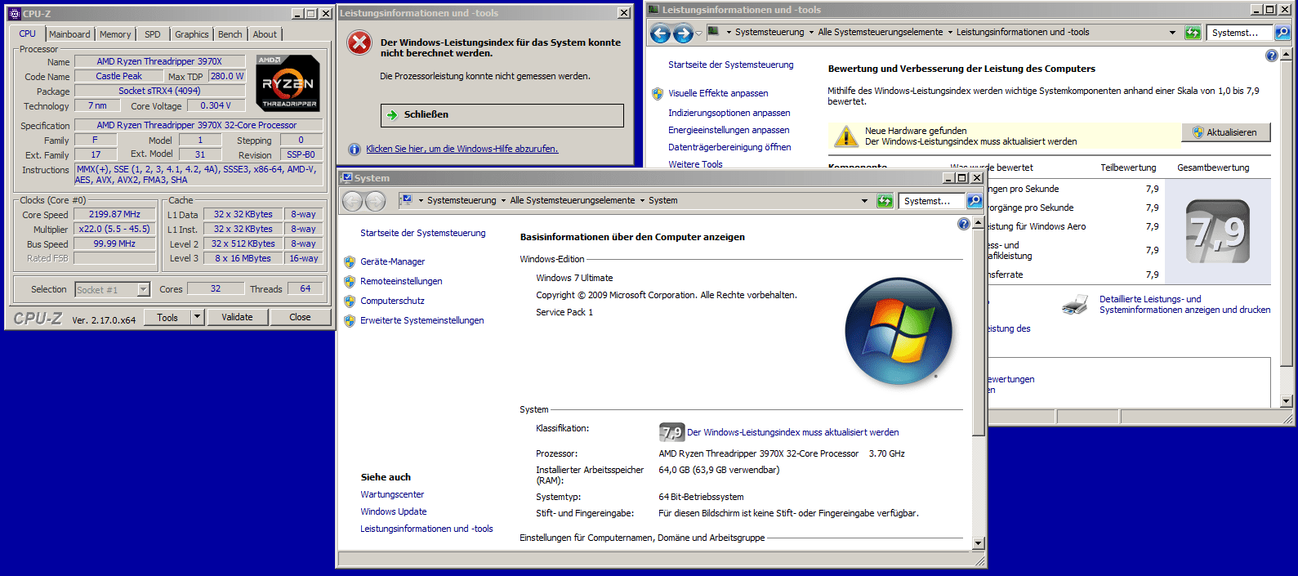1298x576 pixels.
Task: Click the Forward arrow in Leistungsinformationen window
Action: tap(683, 33)
